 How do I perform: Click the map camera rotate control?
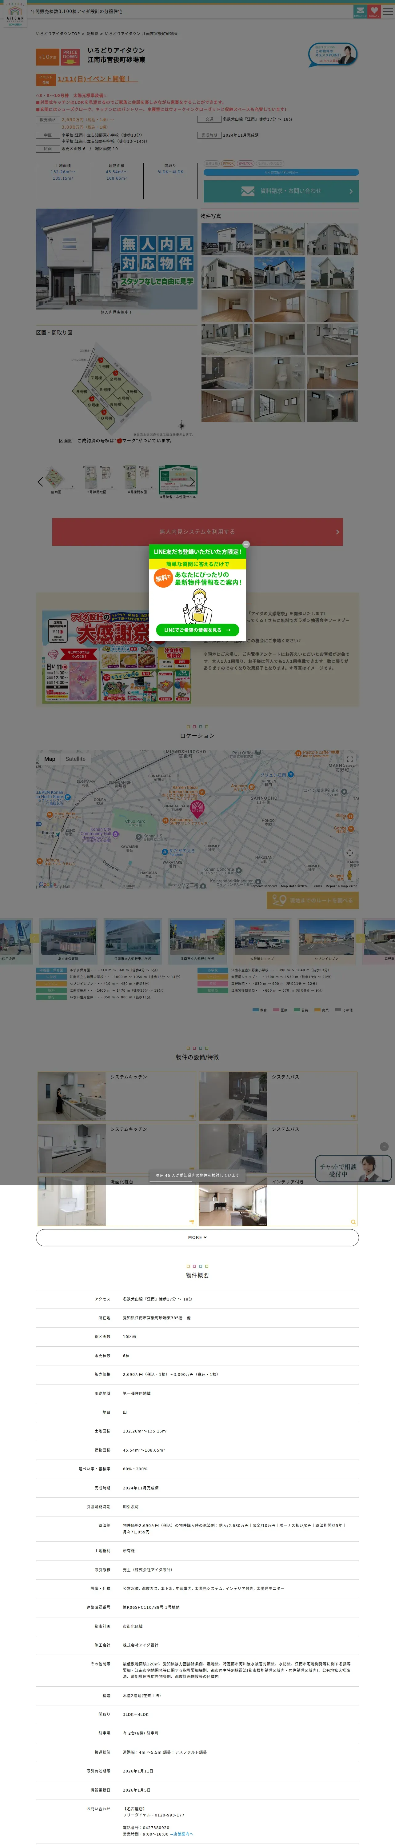(349, 853)
